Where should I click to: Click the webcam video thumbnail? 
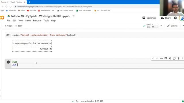pyautogui.click(x=172, y=8)
